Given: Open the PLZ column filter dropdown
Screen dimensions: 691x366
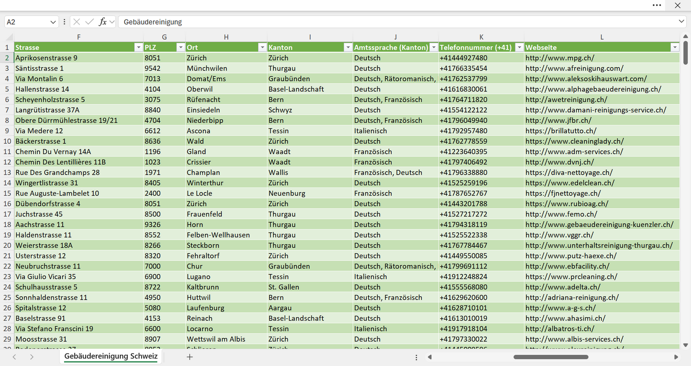Looking at the screenshot, I should coord(180,47).
